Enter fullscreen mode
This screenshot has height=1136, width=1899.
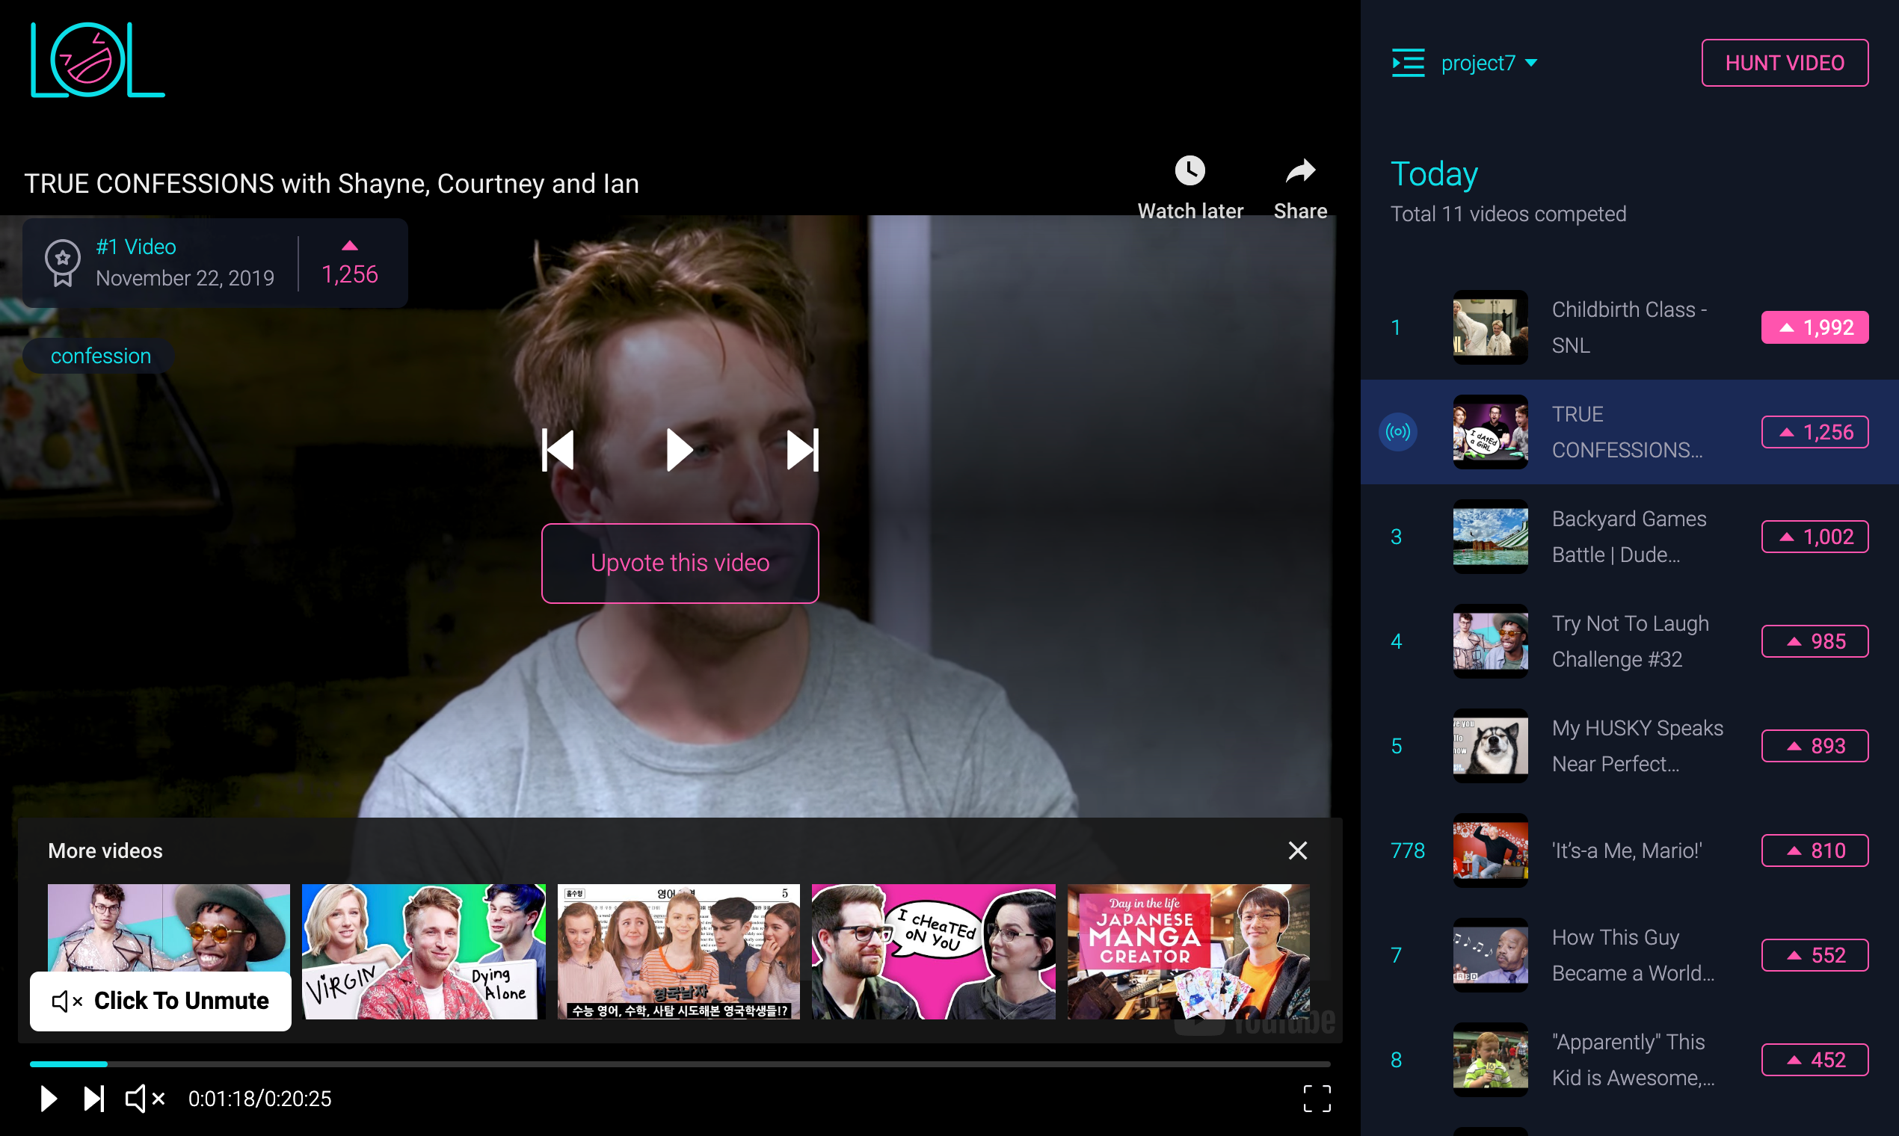point(1317,1099)
